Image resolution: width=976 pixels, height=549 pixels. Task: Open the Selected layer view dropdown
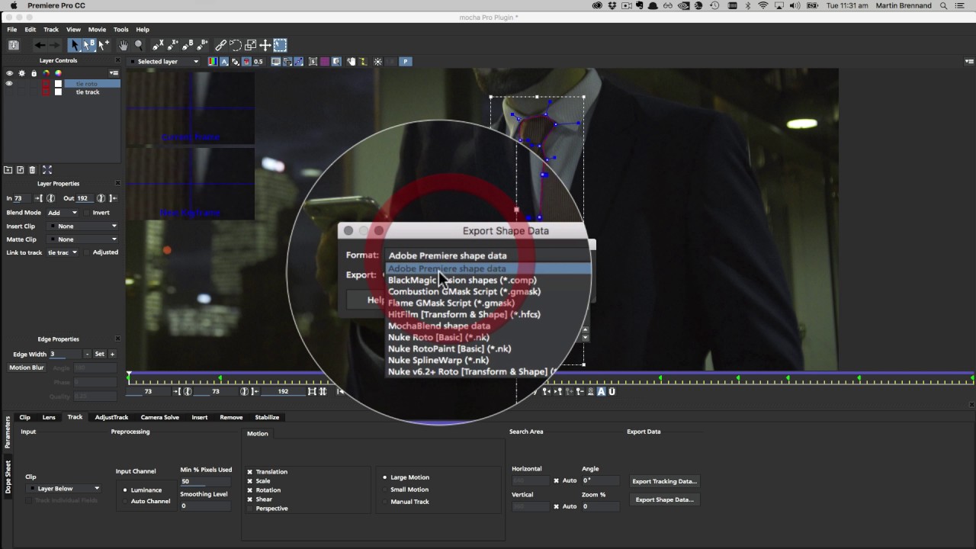coord(164,62)
